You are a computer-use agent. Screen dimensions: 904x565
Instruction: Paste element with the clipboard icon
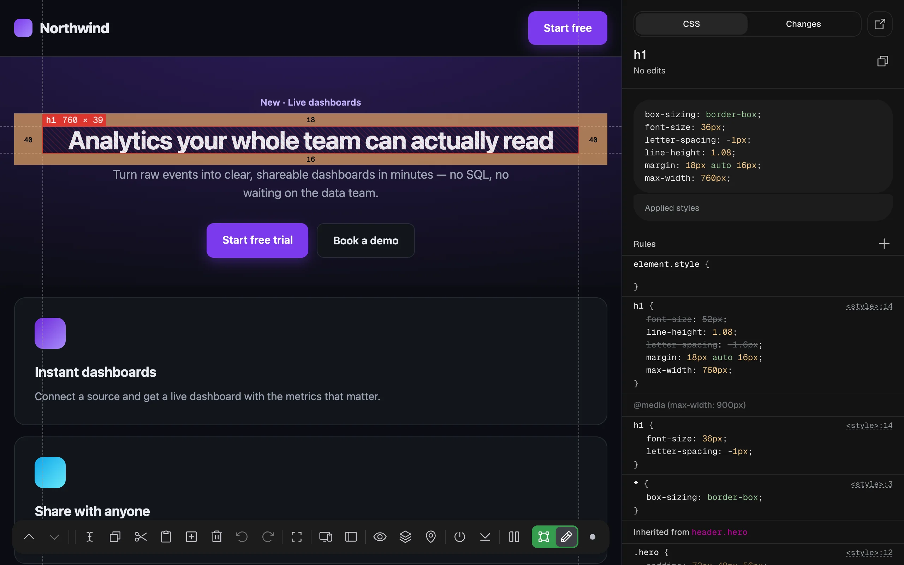tap(166, 537)
